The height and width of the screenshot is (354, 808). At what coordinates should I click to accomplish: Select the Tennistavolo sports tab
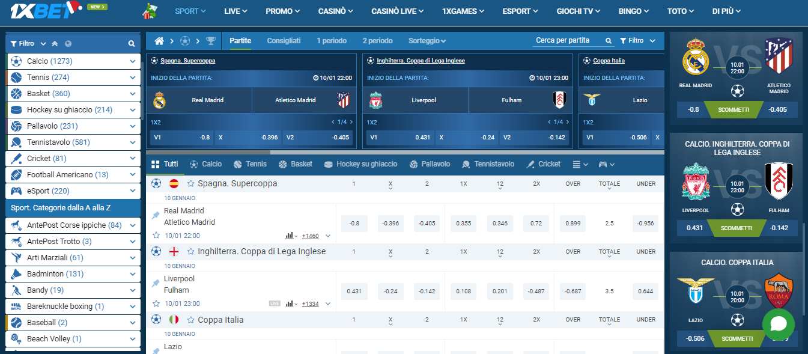click(x=488, y=164)
